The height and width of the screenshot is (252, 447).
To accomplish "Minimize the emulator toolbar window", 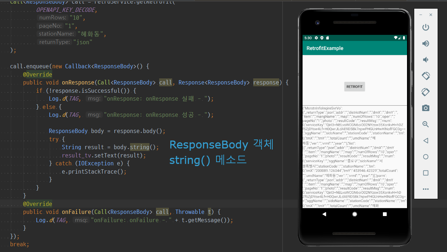I will 421,15.
